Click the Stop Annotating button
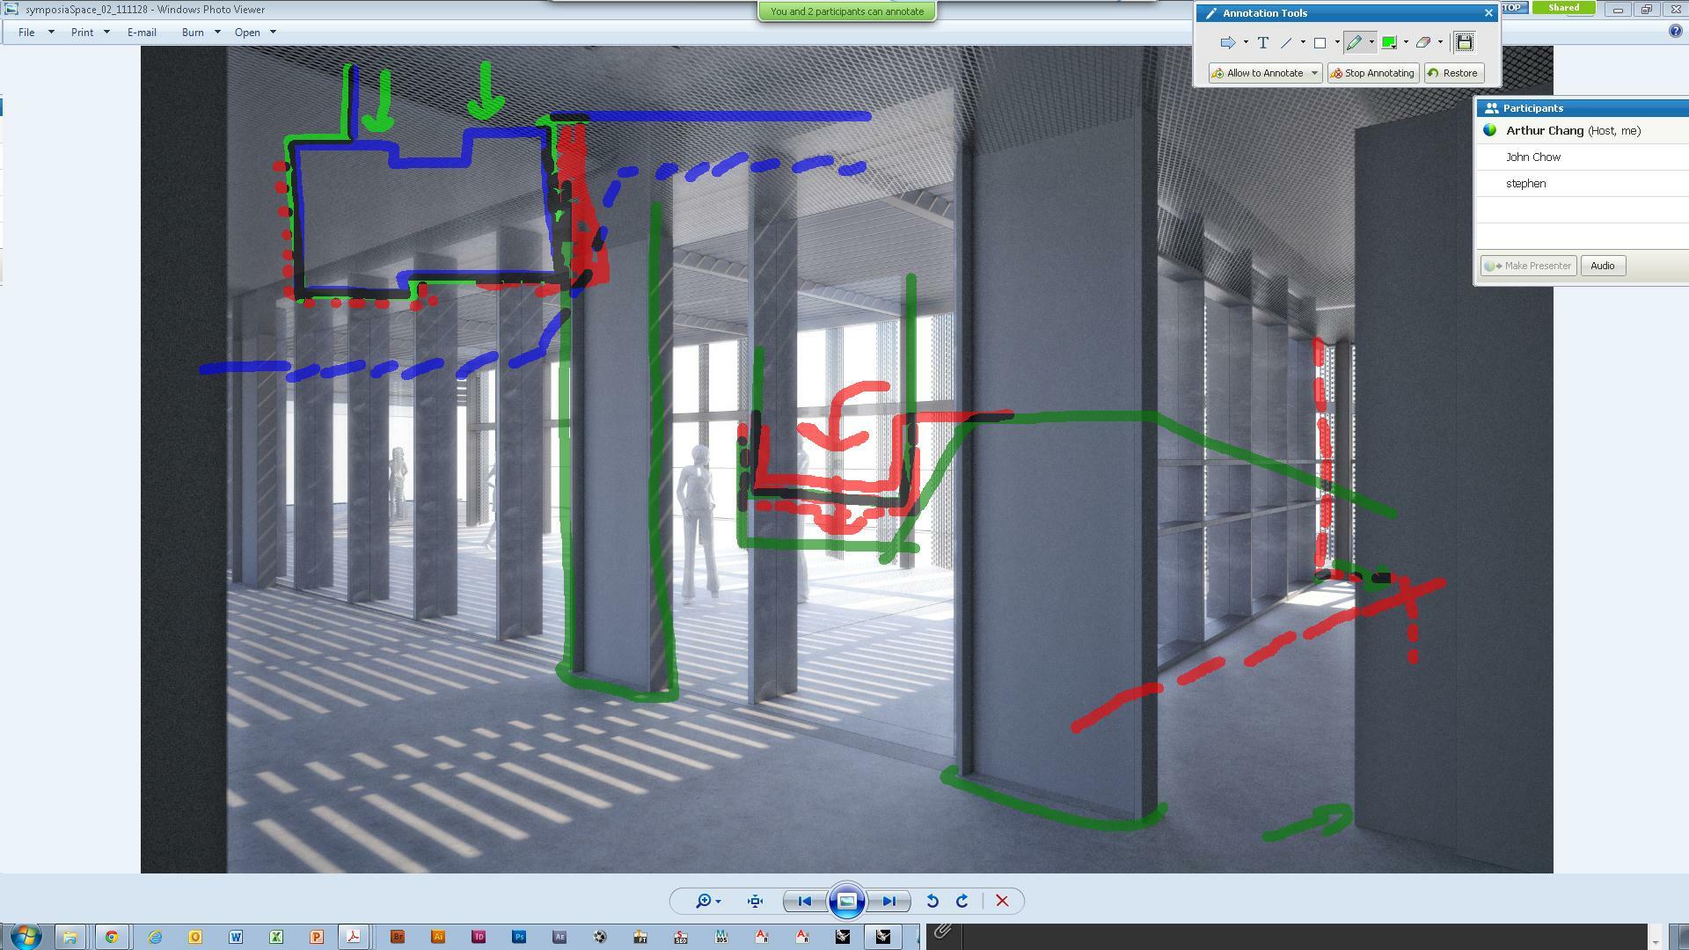Image resolution: width=1689 pixels, height=950 pixels. coord(1373,73)
